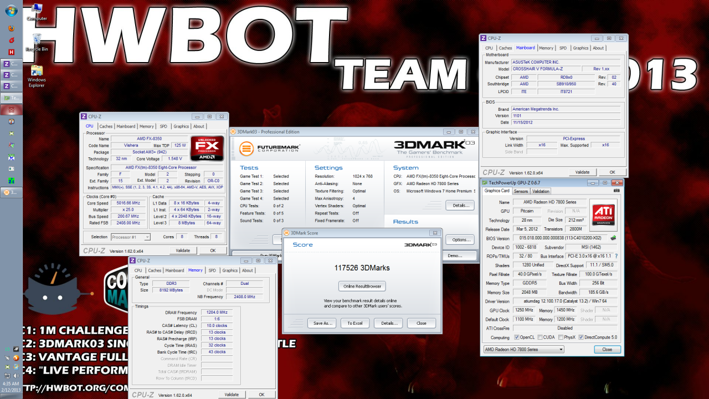This screenshot has height=399, width=709.
Task: Open Graphics tab in mainboard CPU-Z window
Action: 580,48
